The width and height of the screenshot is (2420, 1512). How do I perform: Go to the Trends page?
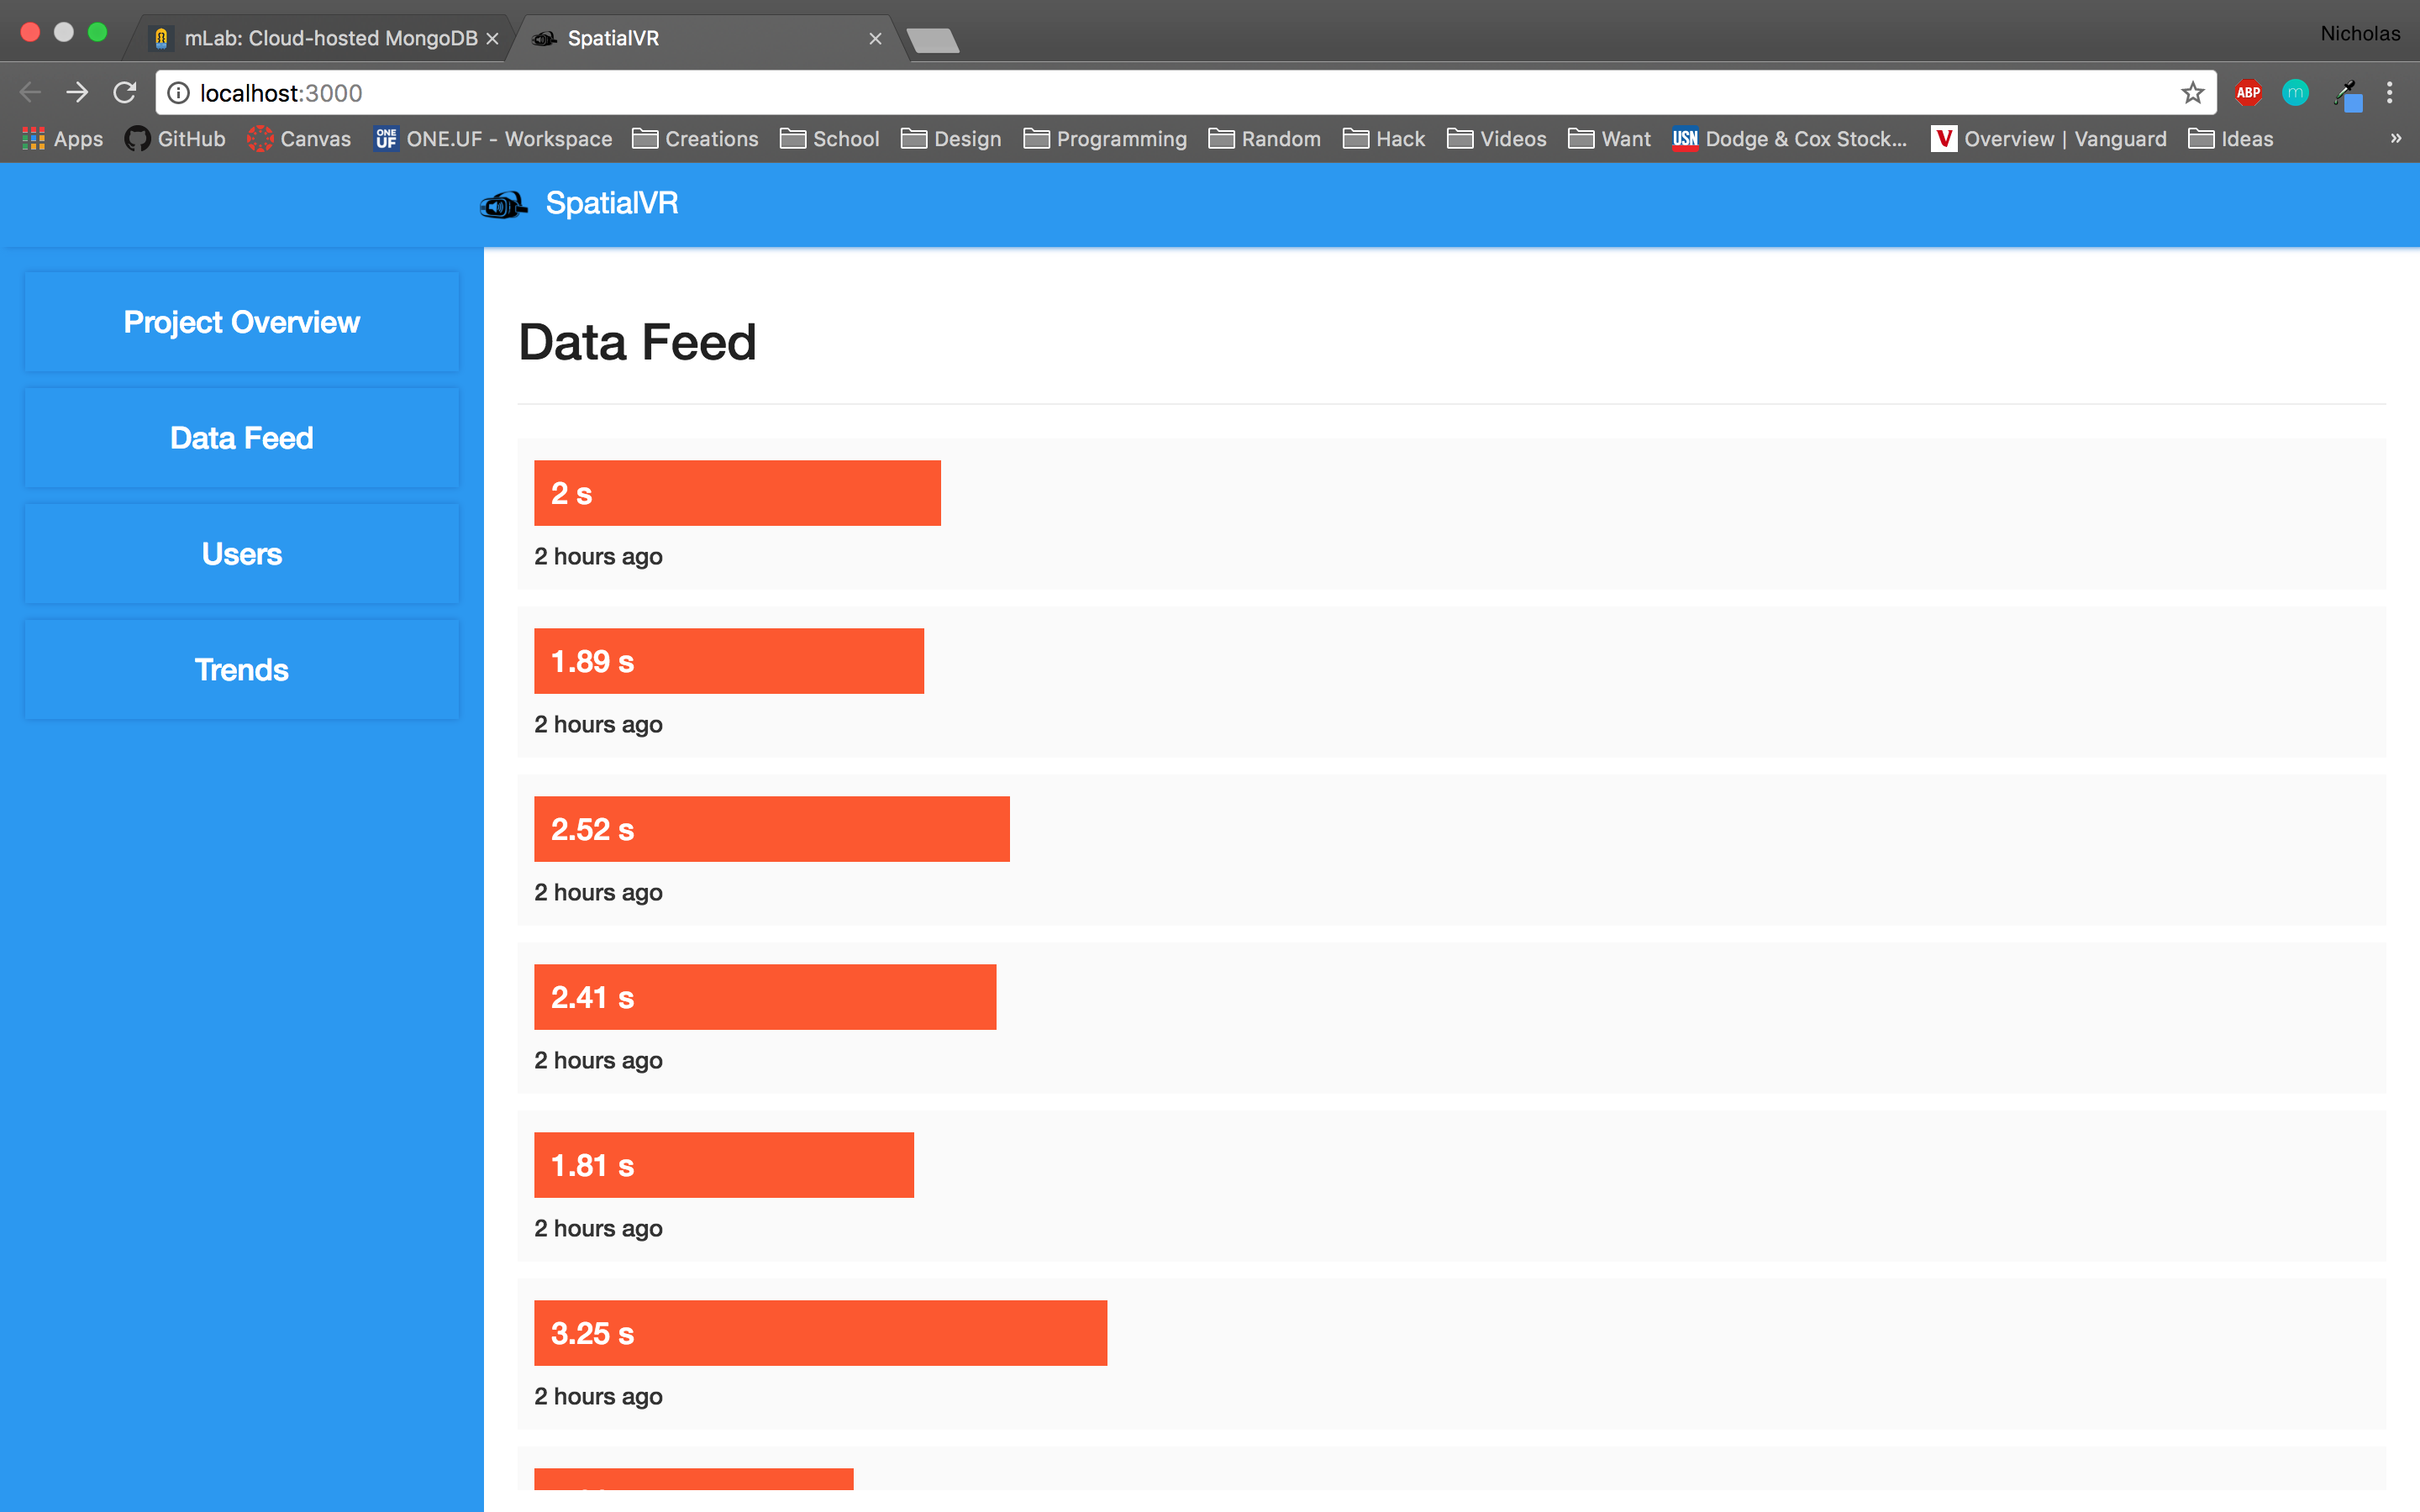242,670
